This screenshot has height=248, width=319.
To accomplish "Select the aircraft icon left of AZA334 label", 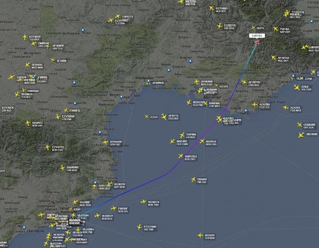I will tap(286, 108).
